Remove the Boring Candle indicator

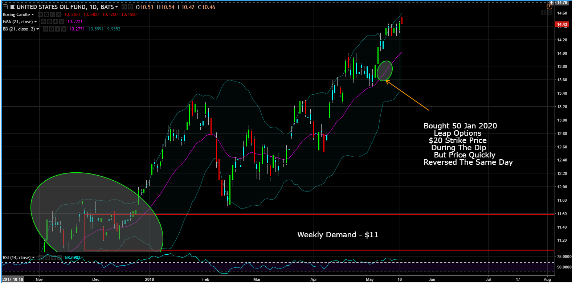[59, 15]
